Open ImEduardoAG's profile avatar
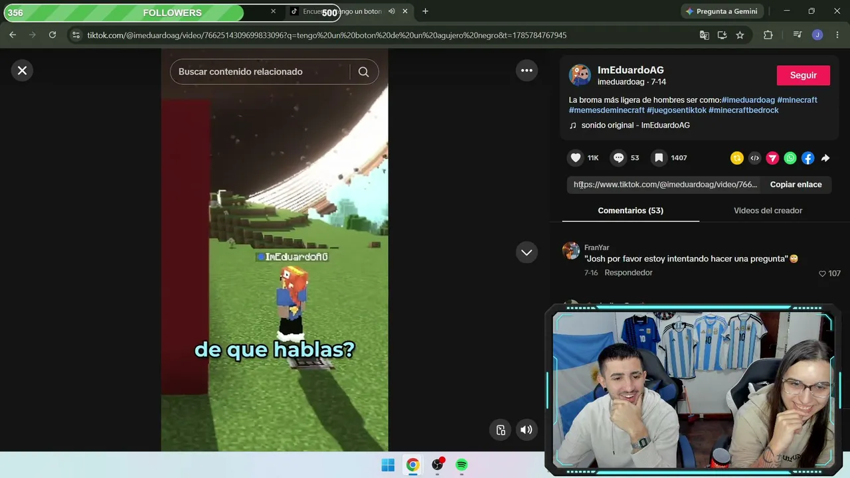 (580, 75)
